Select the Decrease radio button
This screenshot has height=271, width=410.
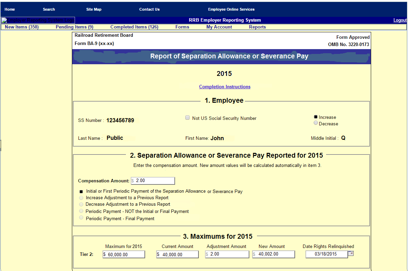(316, 123)
